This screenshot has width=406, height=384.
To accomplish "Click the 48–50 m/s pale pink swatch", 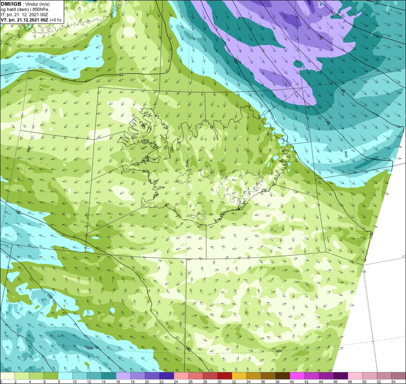I will (355, 376).
